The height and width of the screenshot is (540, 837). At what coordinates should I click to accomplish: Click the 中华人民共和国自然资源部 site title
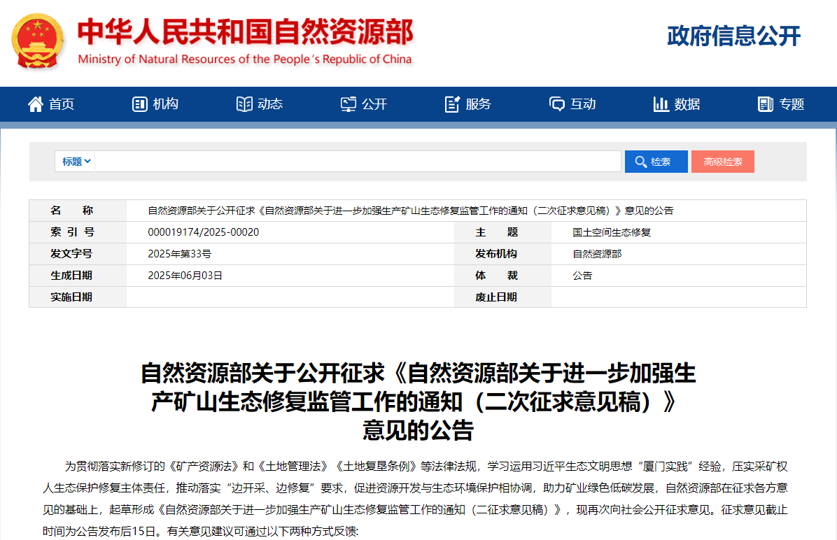[x=245, y=31]
